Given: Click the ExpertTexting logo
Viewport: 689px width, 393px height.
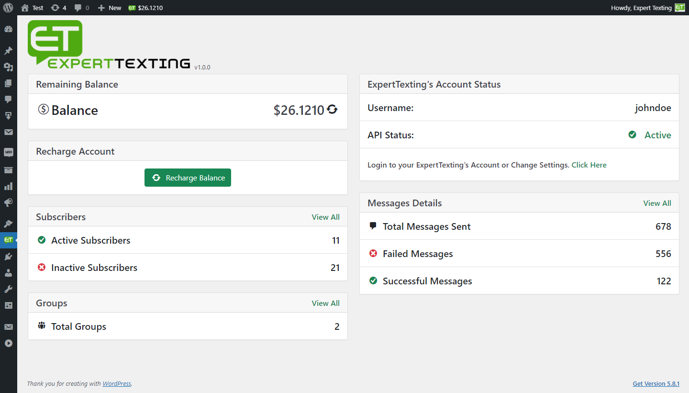Looking at the screenshot, I should (109, 45).
